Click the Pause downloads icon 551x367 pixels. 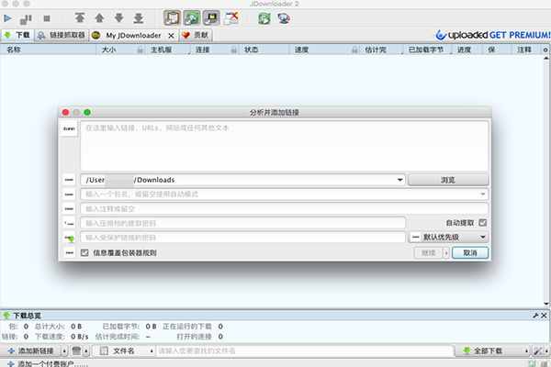pos(26,17)
